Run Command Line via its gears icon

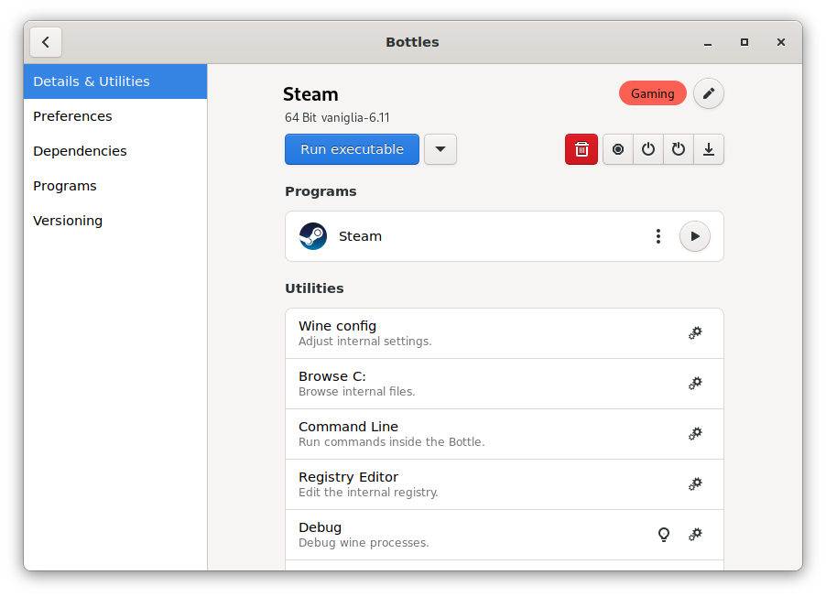[x=695, y=434]
